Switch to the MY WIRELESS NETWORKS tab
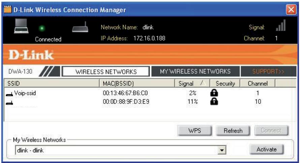Viewport: 300px width, 163px height. 196,71
